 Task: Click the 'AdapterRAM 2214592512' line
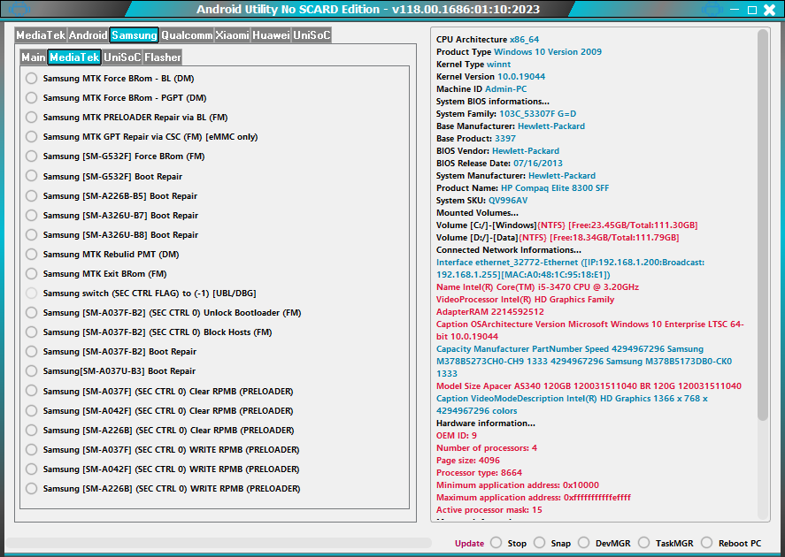click(x=490, y=312)
